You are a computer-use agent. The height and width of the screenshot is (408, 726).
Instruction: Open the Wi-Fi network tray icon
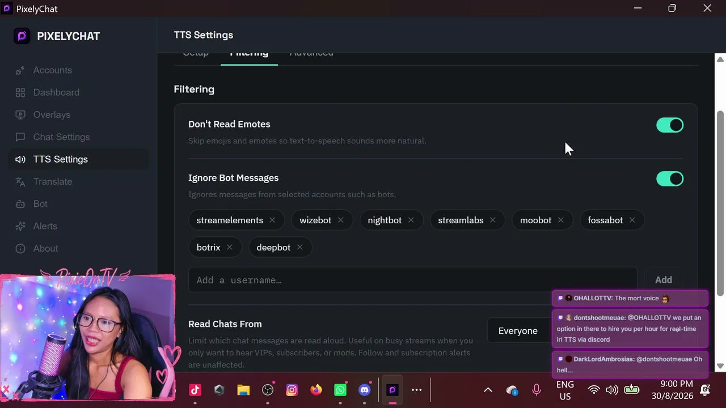(x=594, y=390)
